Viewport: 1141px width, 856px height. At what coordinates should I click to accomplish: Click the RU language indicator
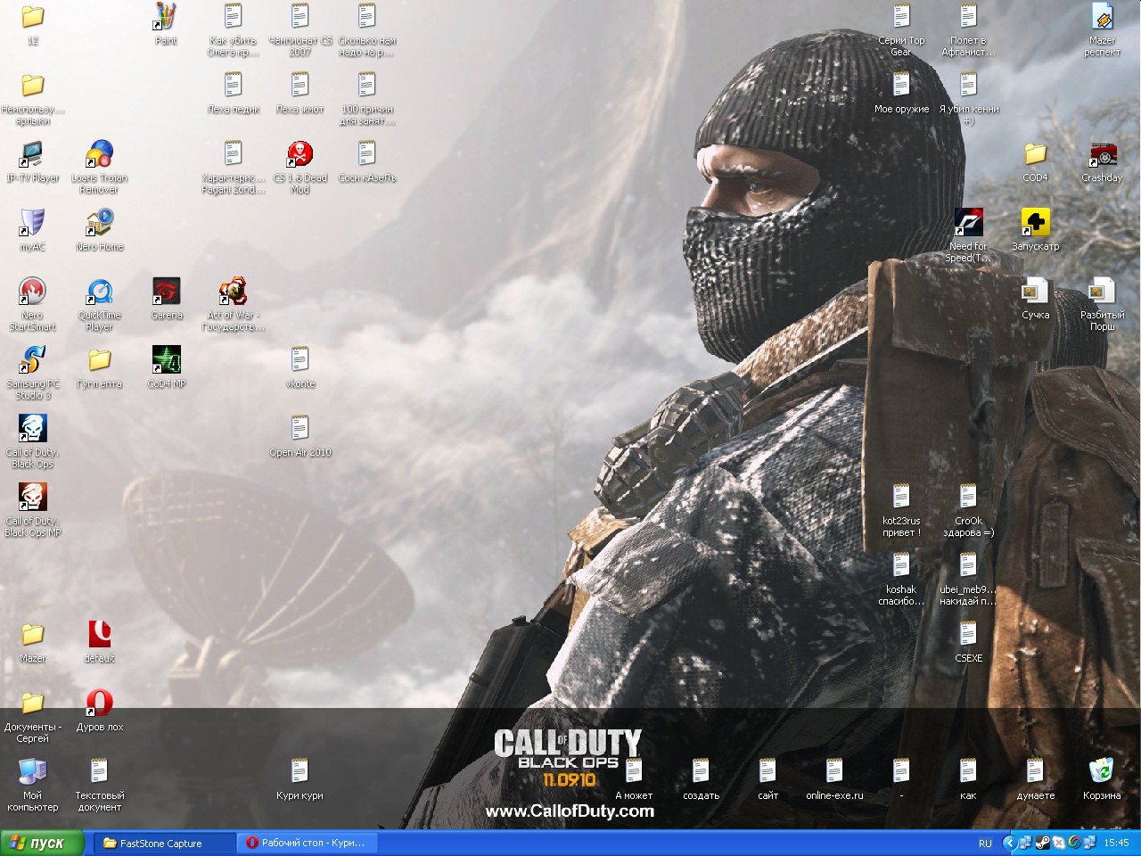[985, 843]
